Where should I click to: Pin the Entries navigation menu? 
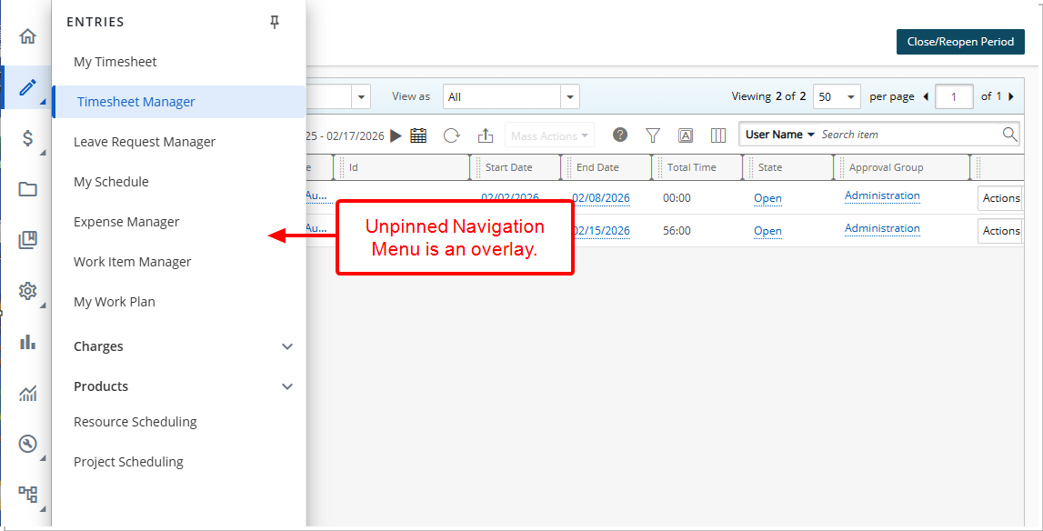274,22
